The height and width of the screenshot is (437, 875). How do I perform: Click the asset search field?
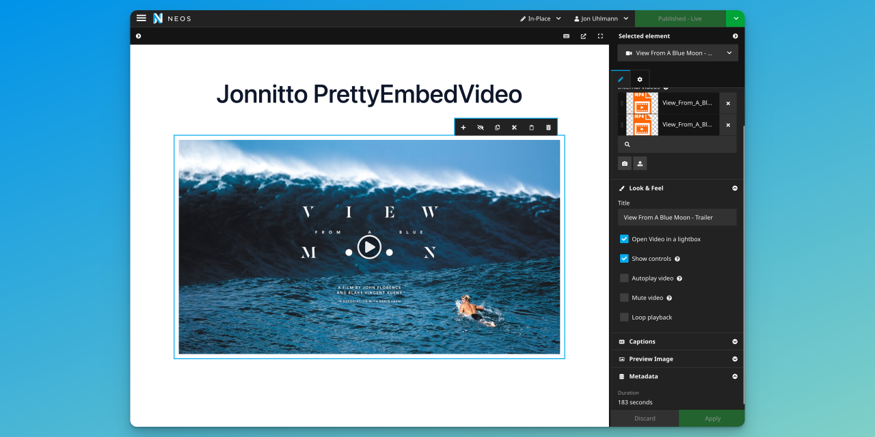point(677,144)
